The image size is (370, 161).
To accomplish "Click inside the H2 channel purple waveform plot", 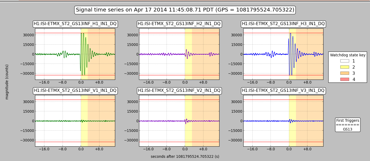I will pyautogui.click(x=179, y=54).
